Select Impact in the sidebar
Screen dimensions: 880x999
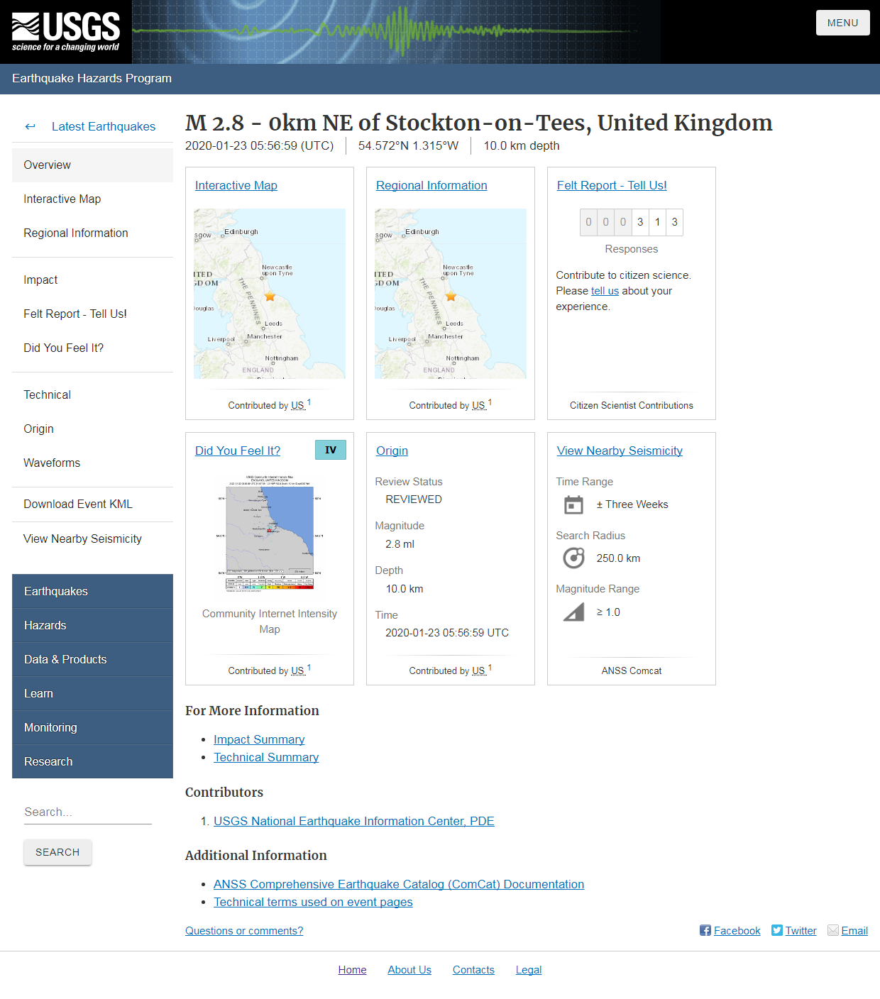(x=92, y=280)
